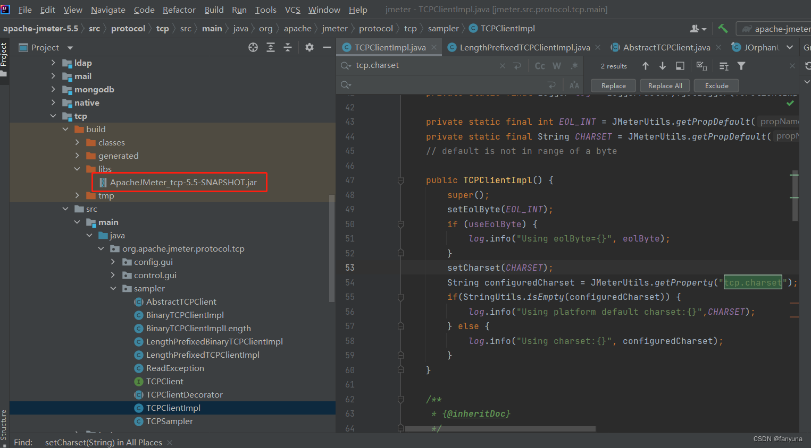This screenshot has height=448, width=811.
Task: Click the Expand All icon in Project panel
Action: pyautogui.click(x=271, y=48)
